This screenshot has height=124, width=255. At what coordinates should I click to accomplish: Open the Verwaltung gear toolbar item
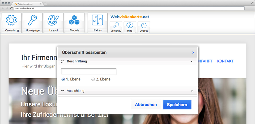point(11,23)
